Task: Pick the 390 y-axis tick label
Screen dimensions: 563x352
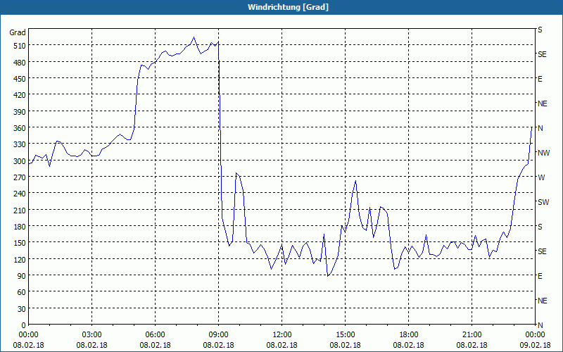Action: click(20, 111)
